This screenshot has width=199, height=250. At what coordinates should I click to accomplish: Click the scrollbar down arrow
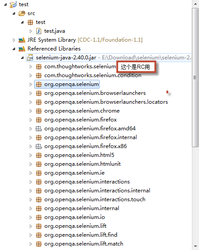click(x=195, y=246)
